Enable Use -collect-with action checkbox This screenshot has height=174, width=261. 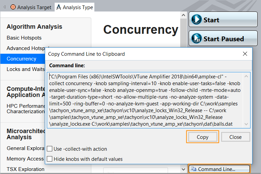50,149
